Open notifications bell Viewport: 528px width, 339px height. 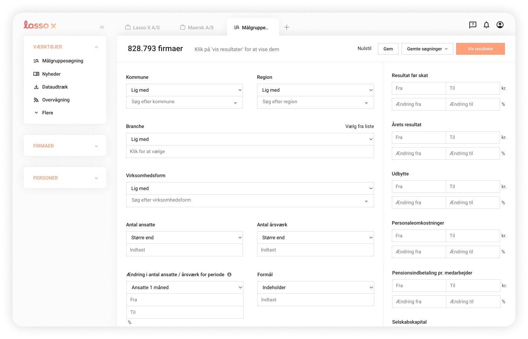coord(486,25)
